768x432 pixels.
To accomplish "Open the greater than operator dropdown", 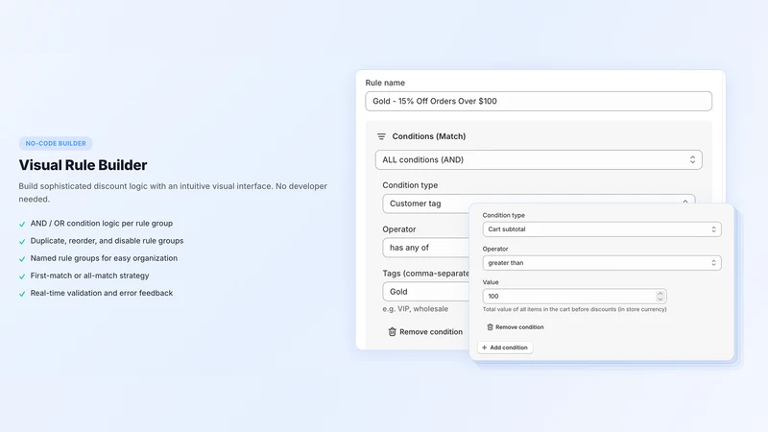I will point(602,263).
